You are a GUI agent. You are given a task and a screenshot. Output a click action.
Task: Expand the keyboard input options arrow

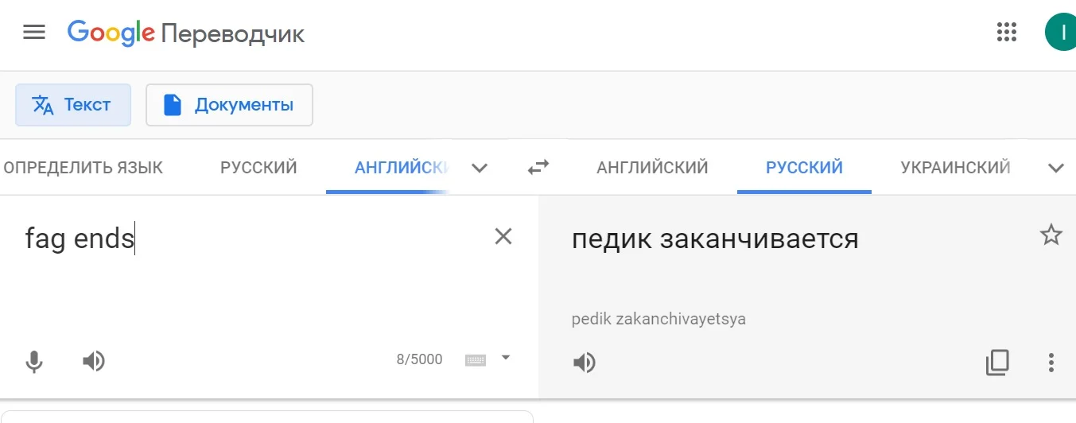coord(505,358)
